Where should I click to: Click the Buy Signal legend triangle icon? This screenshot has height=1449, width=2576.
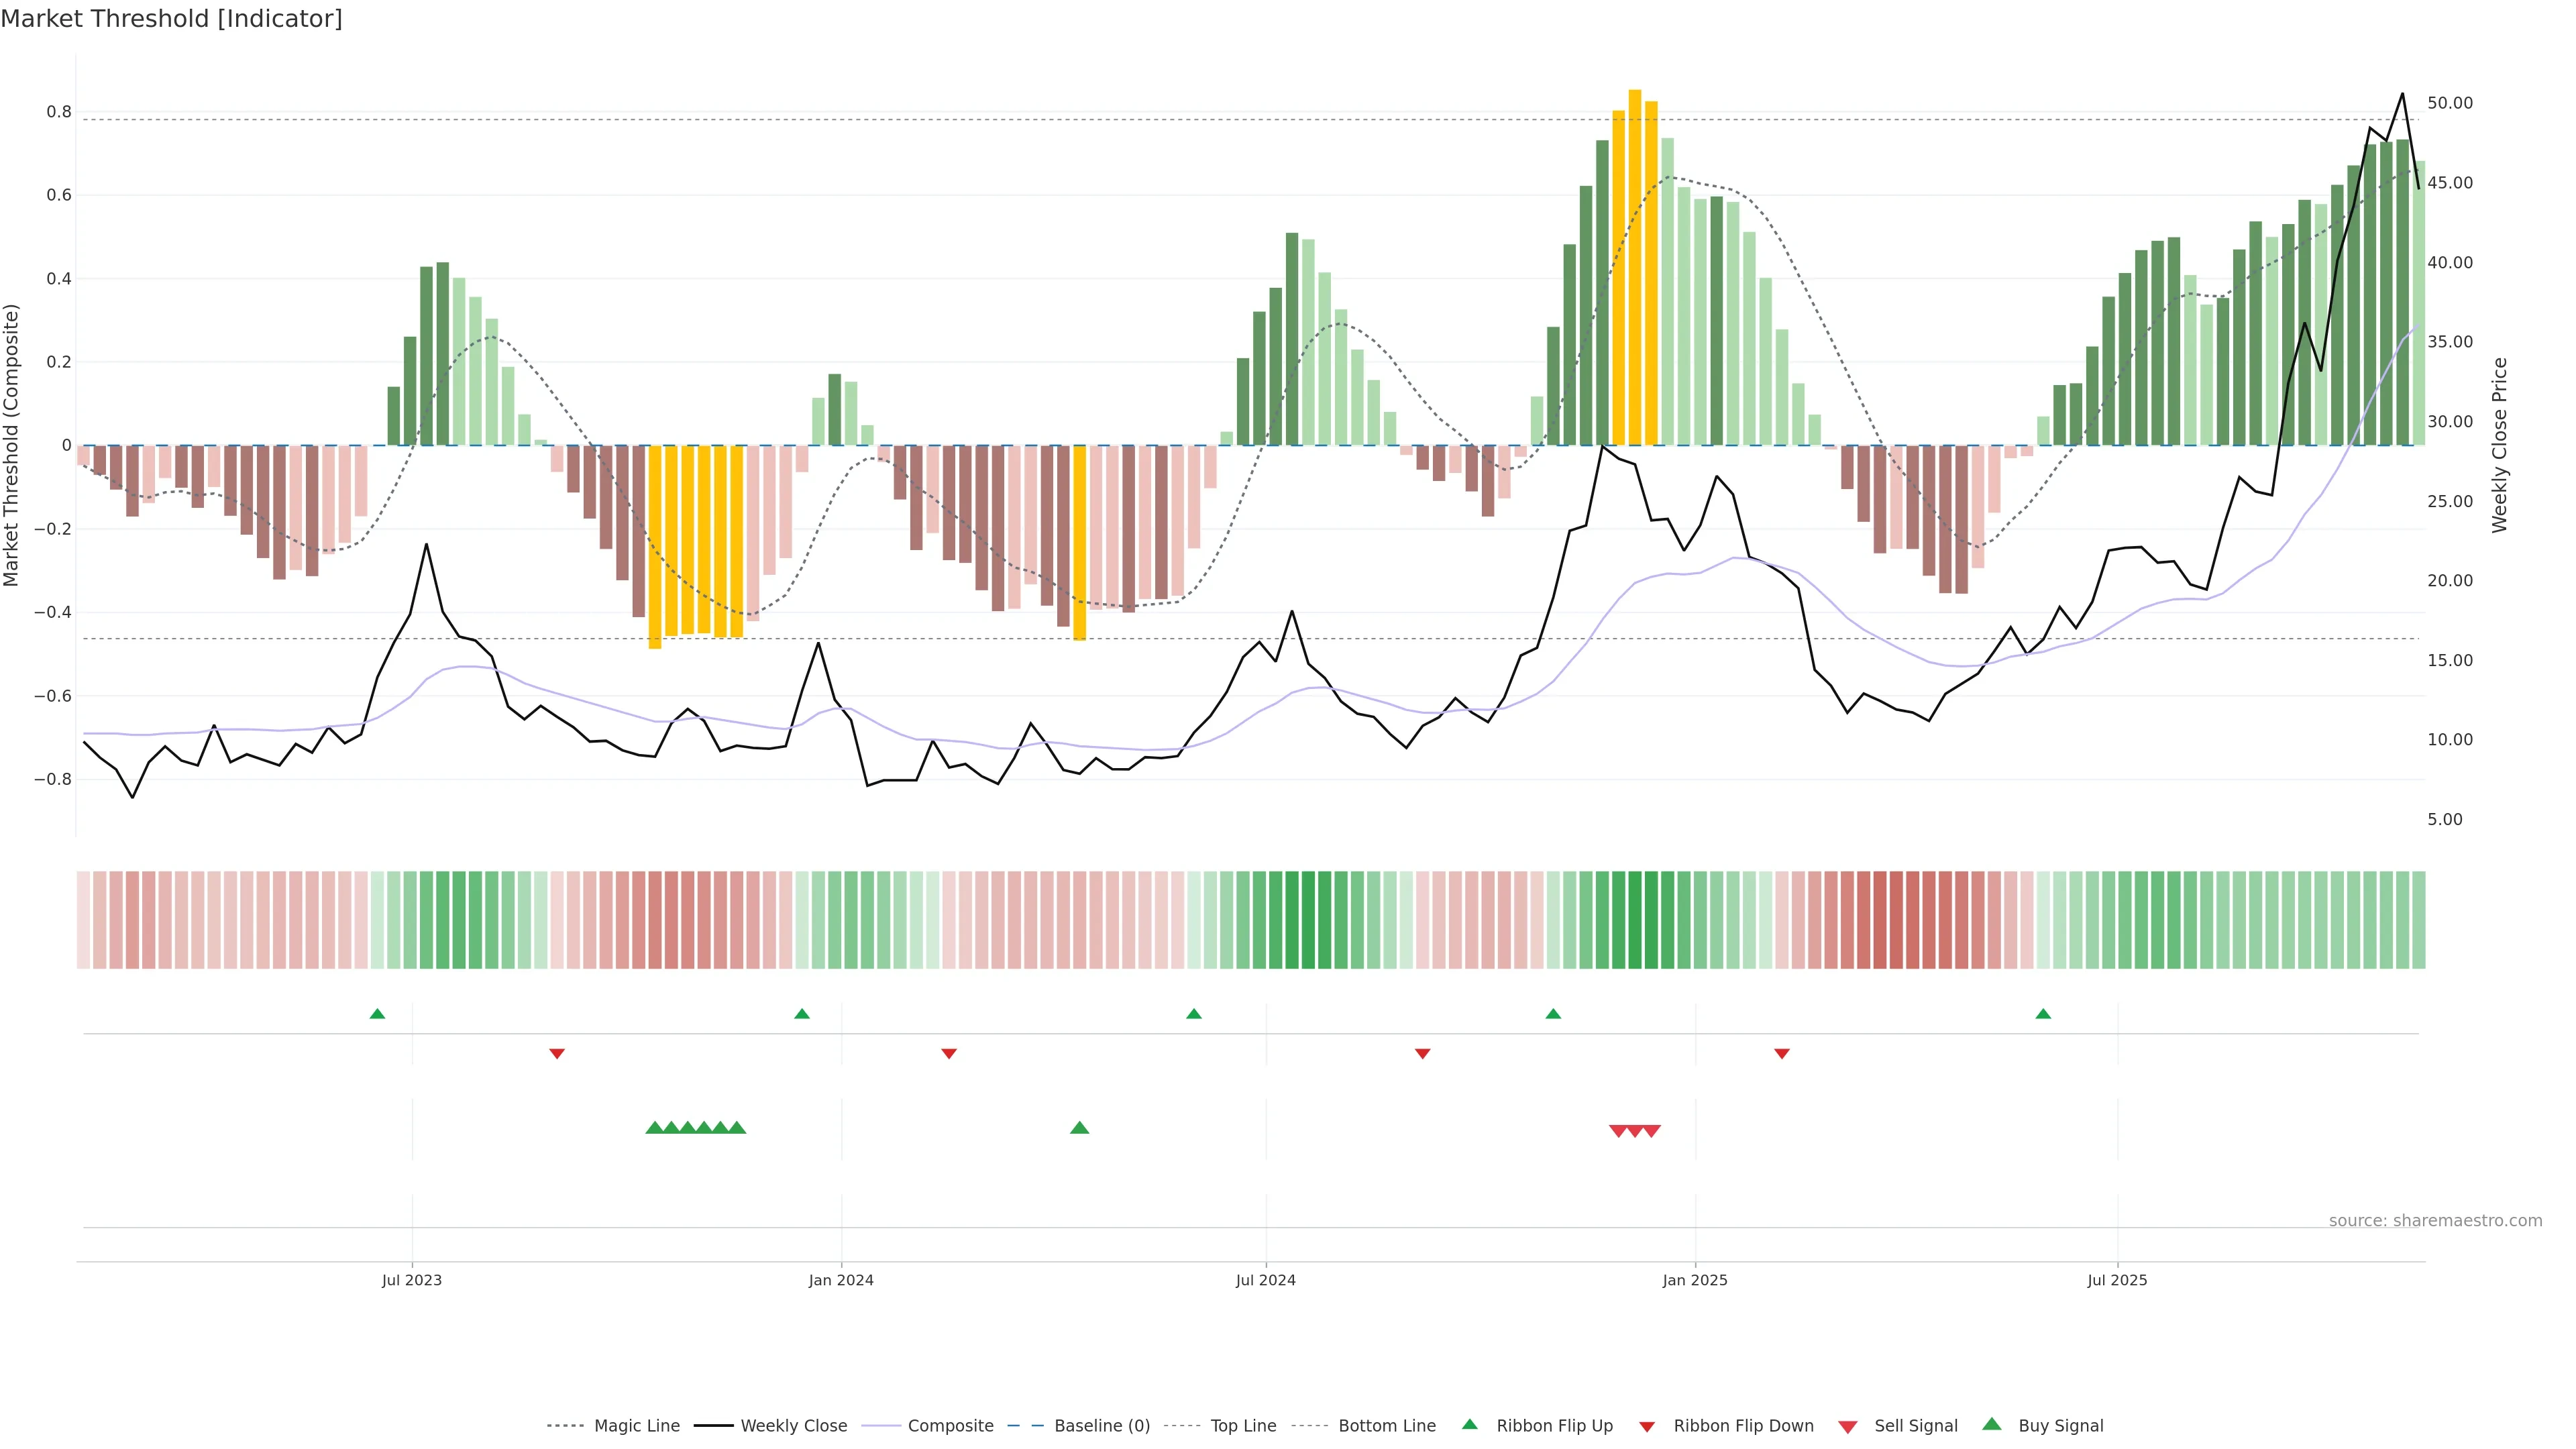pyautogui.click(x=1992, y=1424)
